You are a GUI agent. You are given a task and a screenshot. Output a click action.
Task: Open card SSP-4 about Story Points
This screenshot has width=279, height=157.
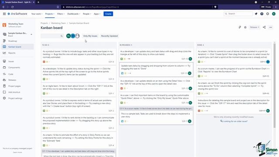[x=78, y=140]
